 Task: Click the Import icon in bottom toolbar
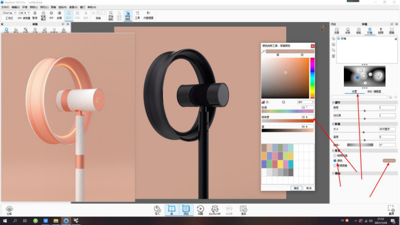click(157, 210)
